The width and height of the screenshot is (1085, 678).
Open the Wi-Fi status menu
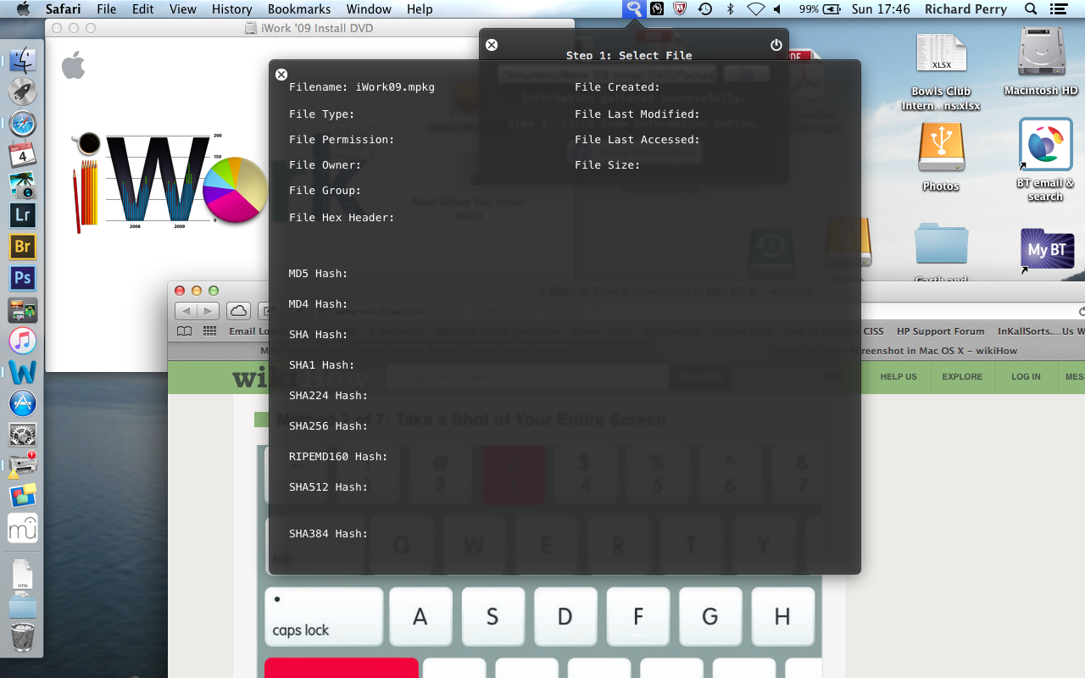click(x=754, y=9)
